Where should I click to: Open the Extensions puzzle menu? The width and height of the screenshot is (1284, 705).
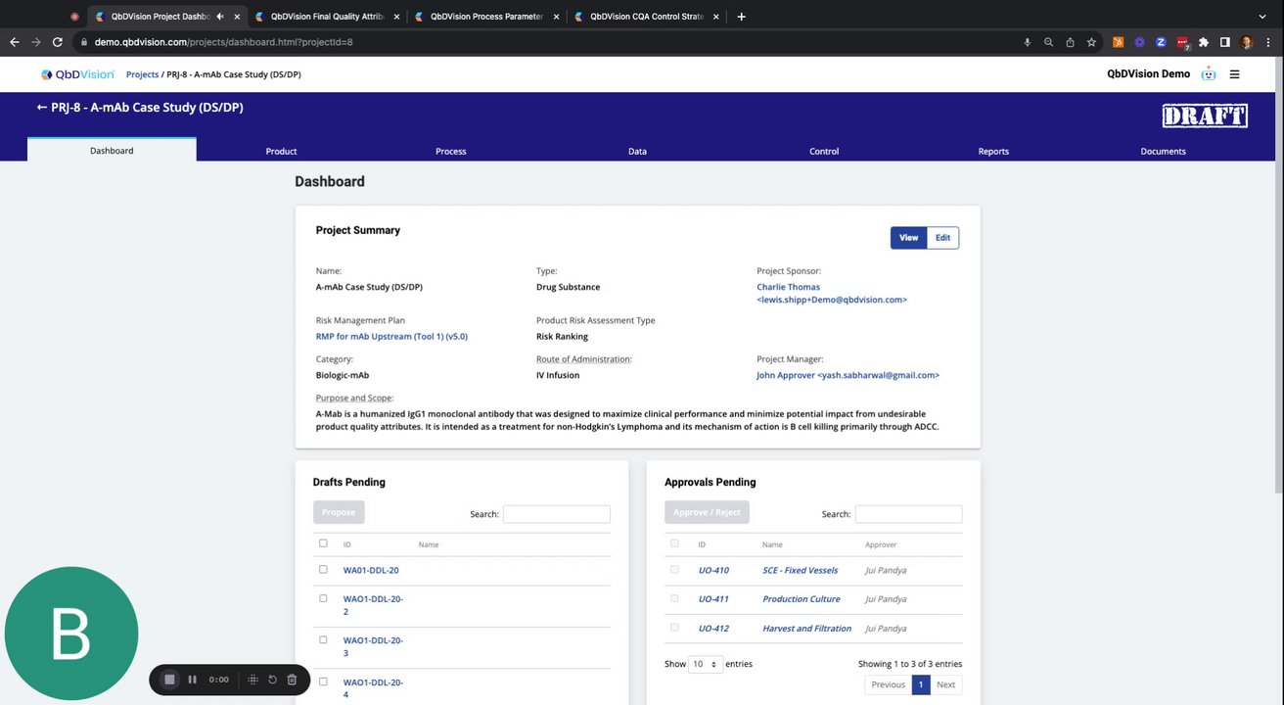pyautogui.click(x=1204, y=42)
